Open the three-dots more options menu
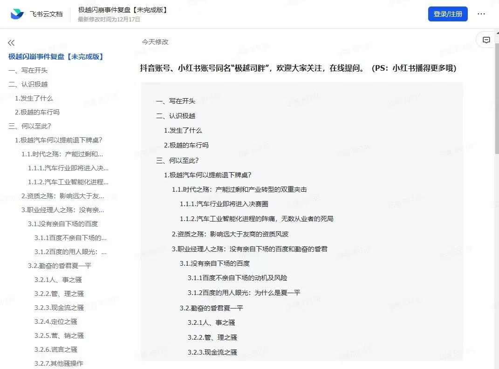The image size is (499, 369). pos(481,14)
